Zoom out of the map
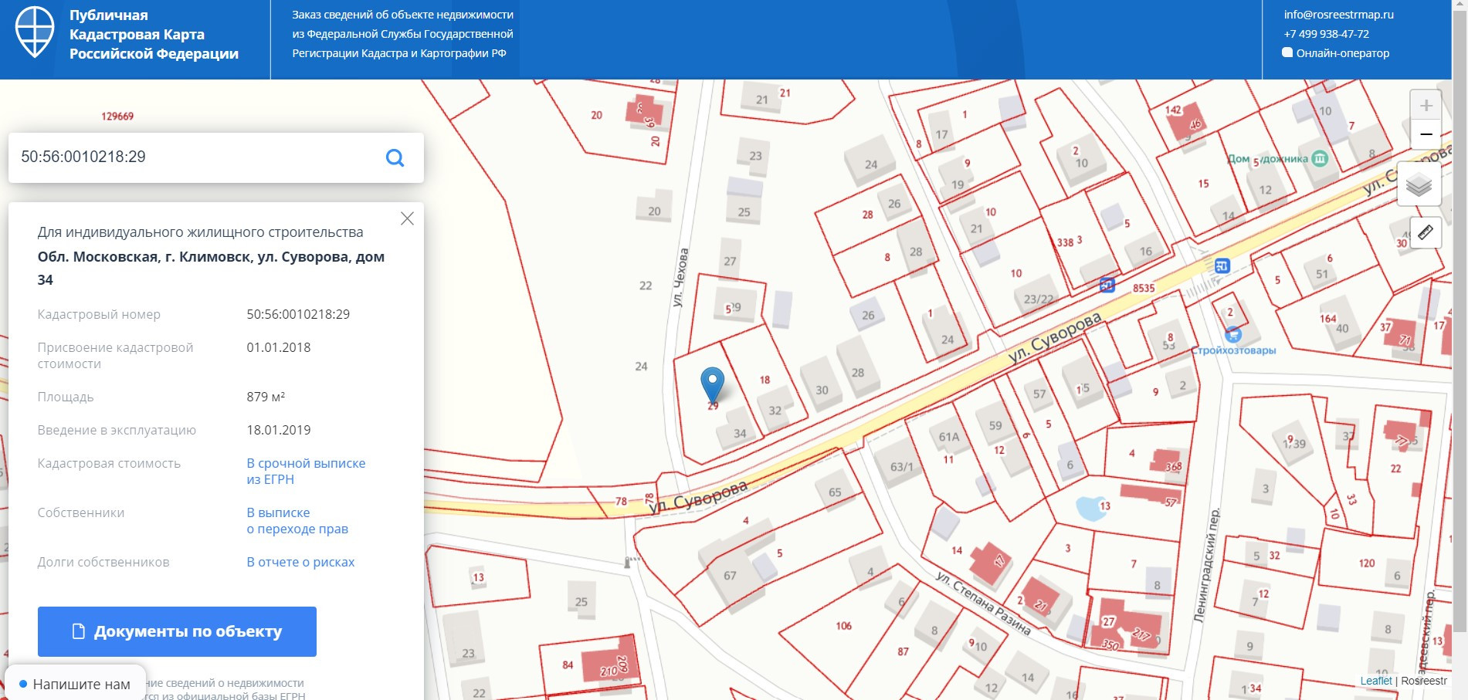The image size is (1468, 700). click(1426, 134)
